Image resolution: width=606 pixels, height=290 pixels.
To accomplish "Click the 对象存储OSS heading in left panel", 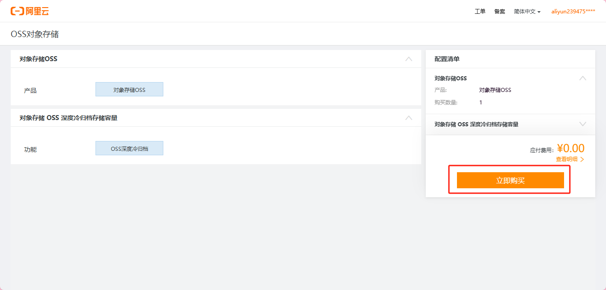I will tap(38, 59).
